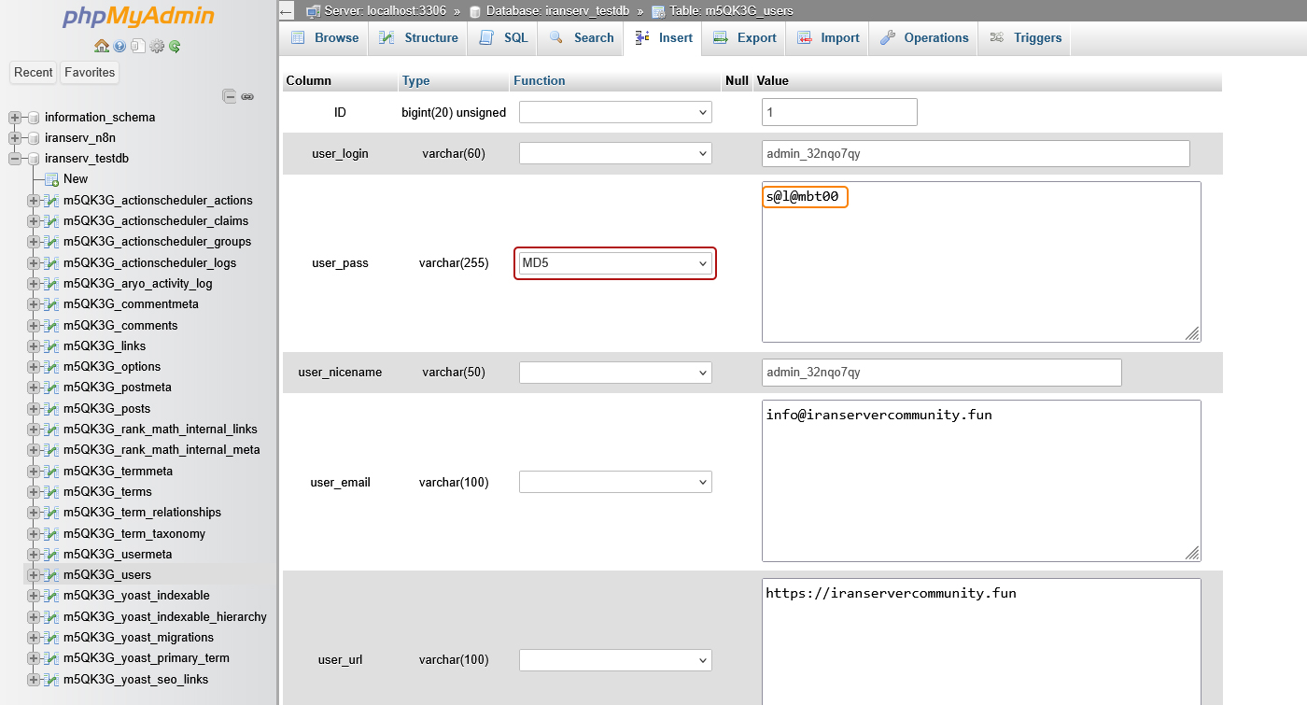Click the Recent tables button
Image resolution: width=1307 pixels, height=705 pixels.
coord(34,73)
